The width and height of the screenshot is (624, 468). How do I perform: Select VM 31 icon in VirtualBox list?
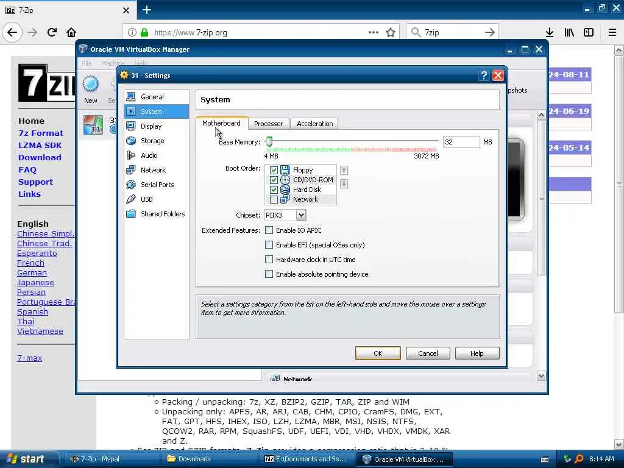tap(93, 124)
